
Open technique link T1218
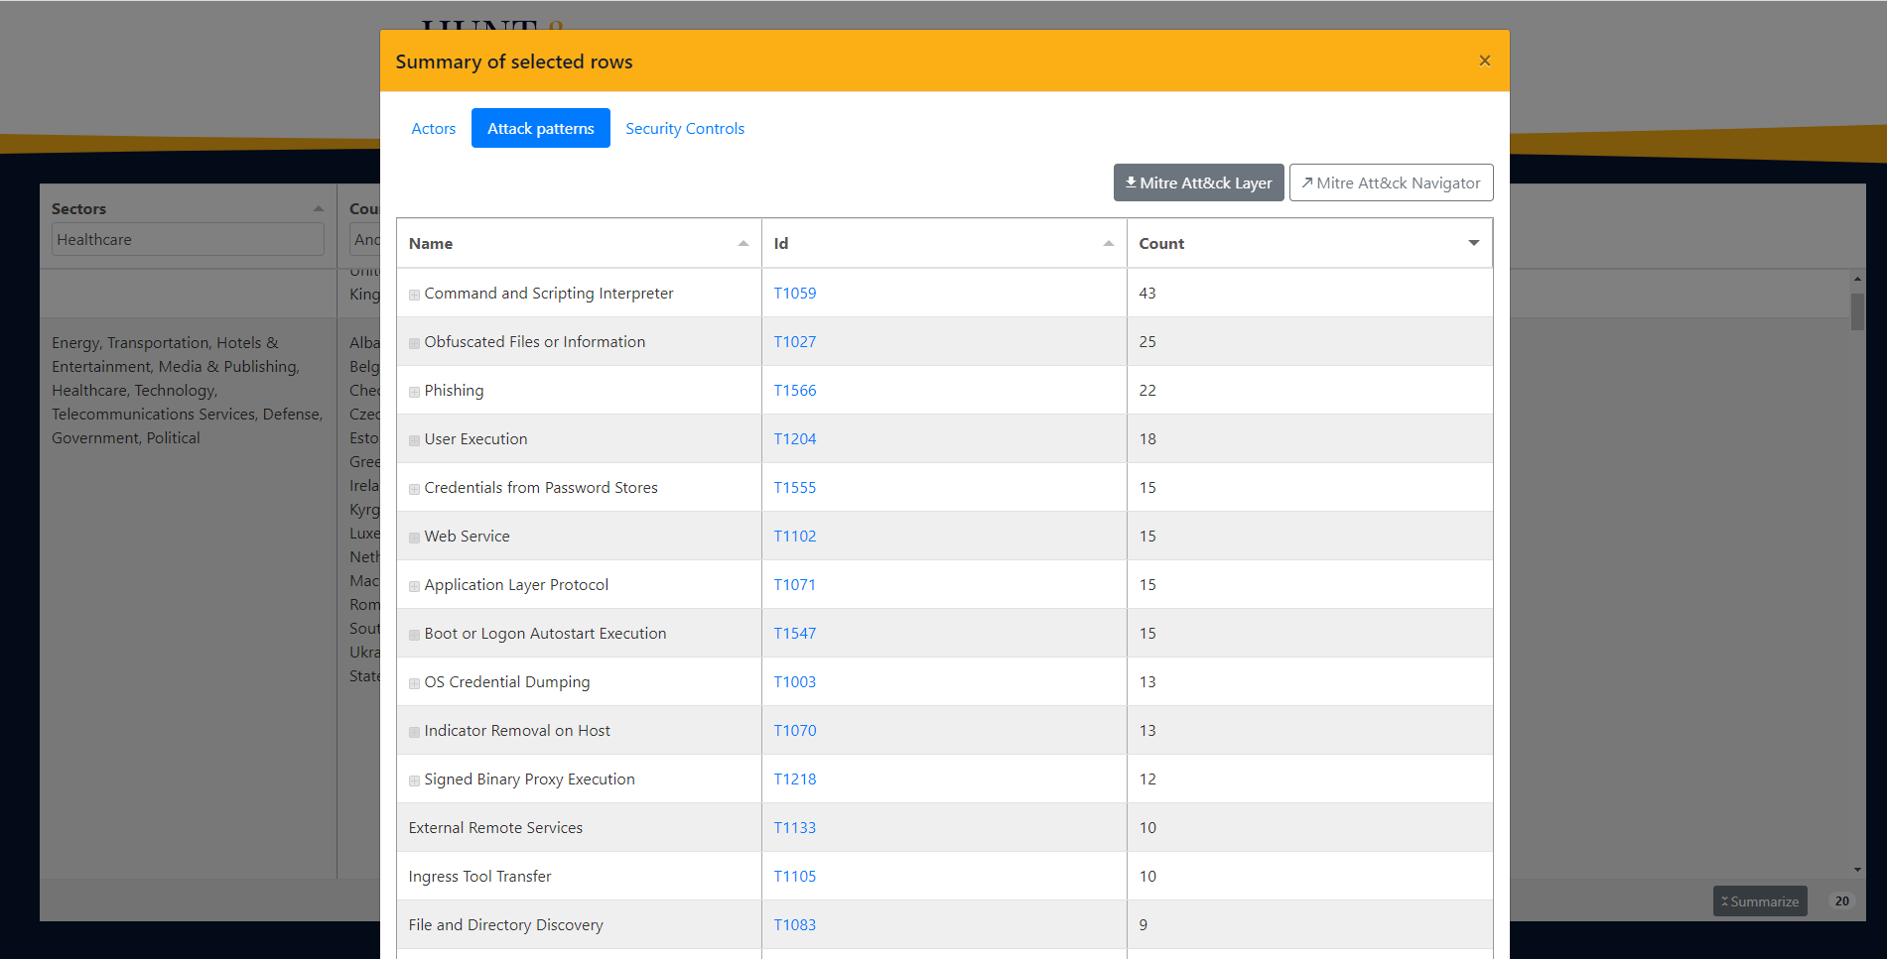[x=795, y=779]
